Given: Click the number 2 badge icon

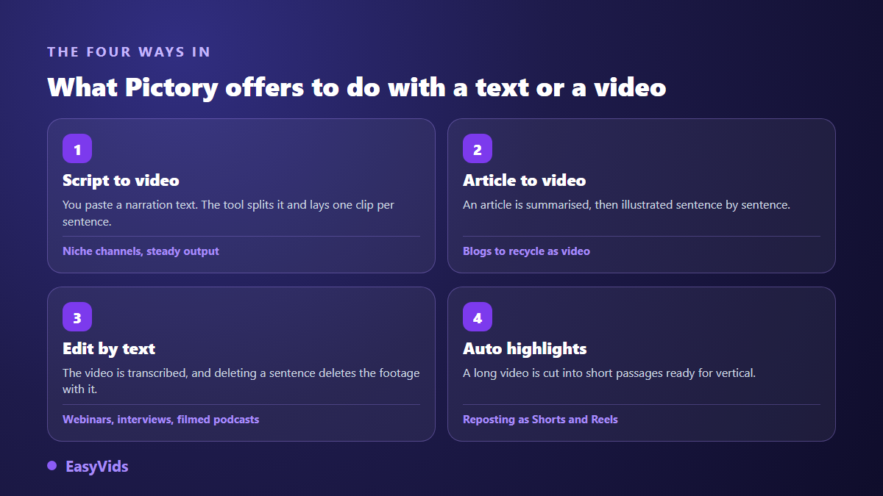Looking at the screenshot, I should coord(478,148).
